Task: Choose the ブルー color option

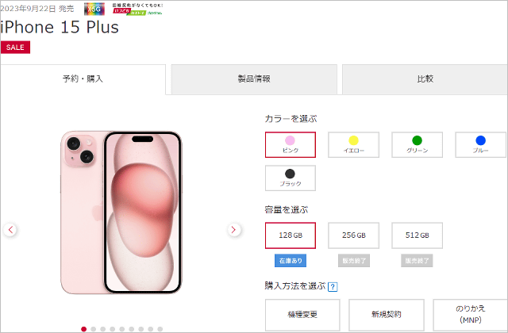Action: coord(481,144)
